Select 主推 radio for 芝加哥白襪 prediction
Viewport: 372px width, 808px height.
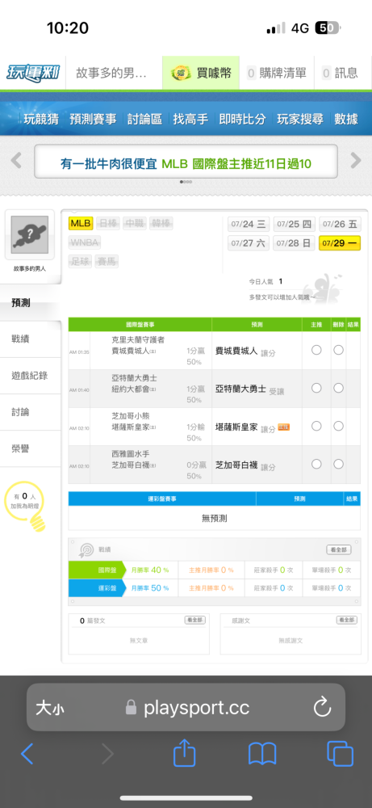[316, 465]
